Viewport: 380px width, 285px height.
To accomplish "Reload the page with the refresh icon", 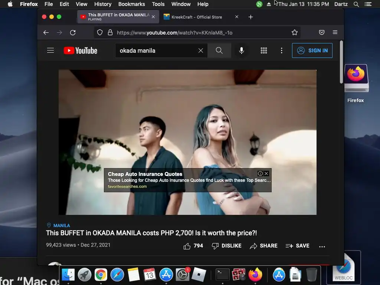I will point(73,33).
